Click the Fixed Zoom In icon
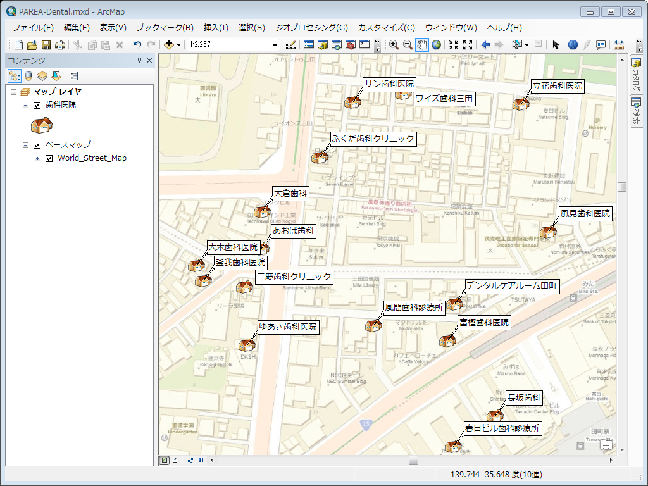The height and width of the screenshot is (486, 648). [x=454, y=45]
